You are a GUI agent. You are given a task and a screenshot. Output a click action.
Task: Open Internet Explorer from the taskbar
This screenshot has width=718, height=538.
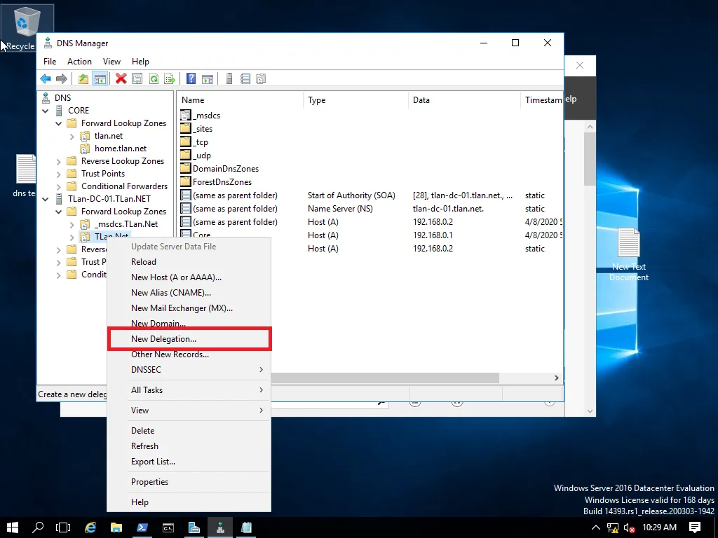click(90, 527)
